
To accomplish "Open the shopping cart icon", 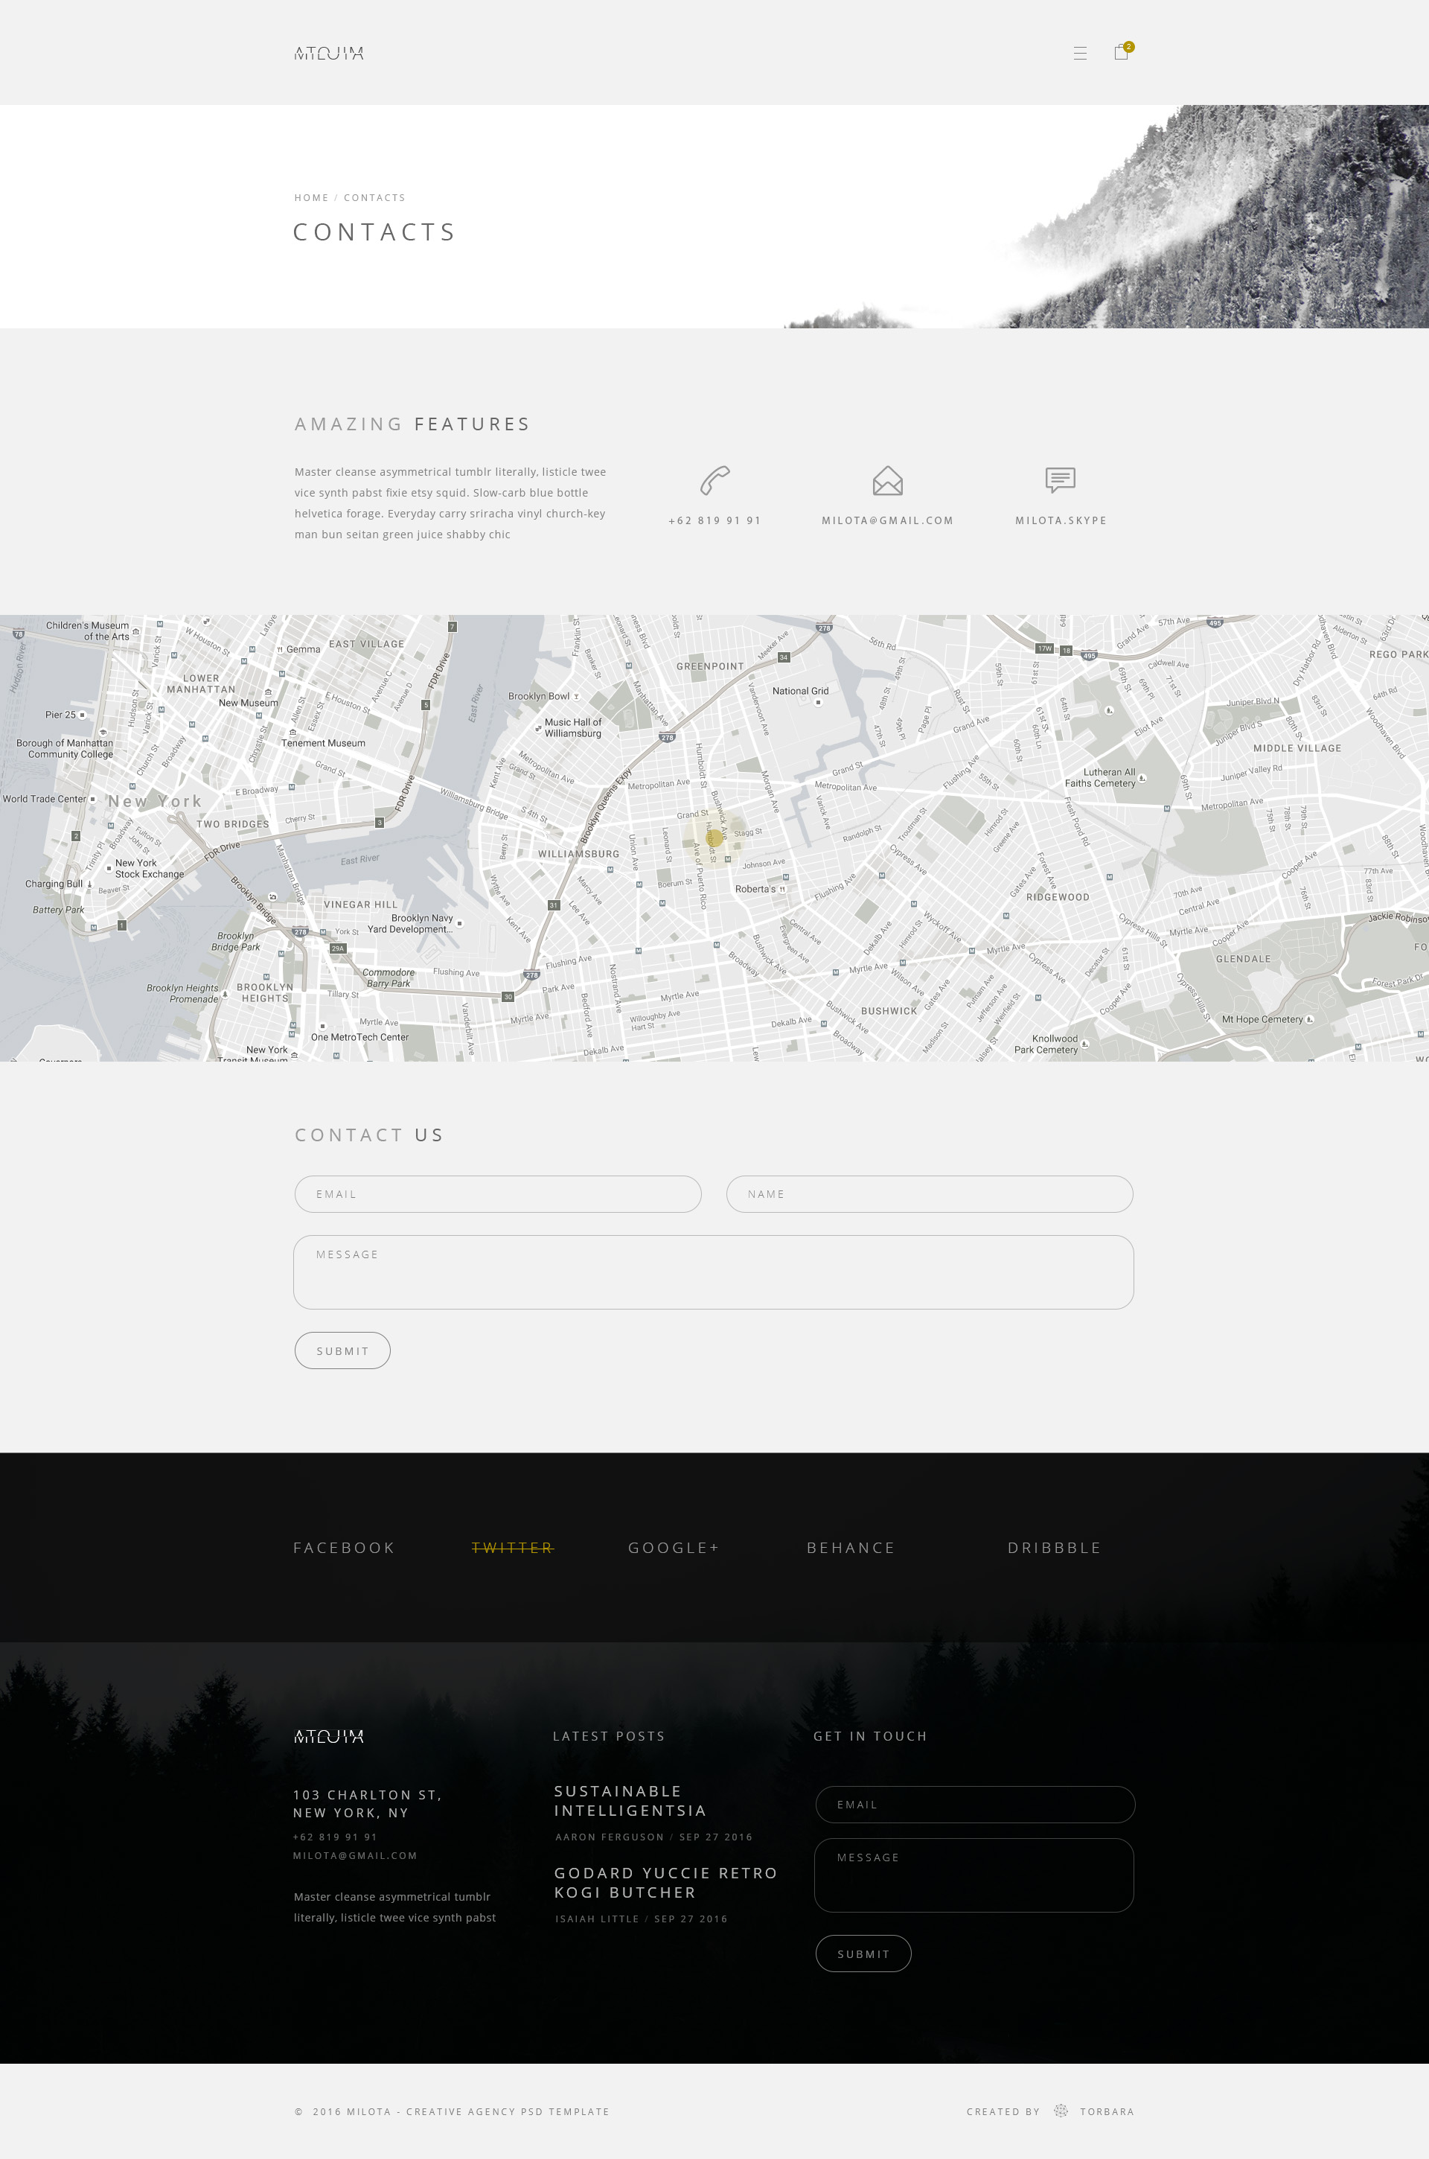I will [x=1121, y=53].
